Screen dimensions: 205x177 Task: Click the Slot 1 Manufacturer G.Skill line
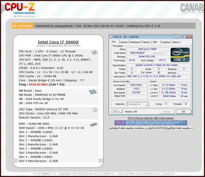pyautogui.click(x=38, y=136)
